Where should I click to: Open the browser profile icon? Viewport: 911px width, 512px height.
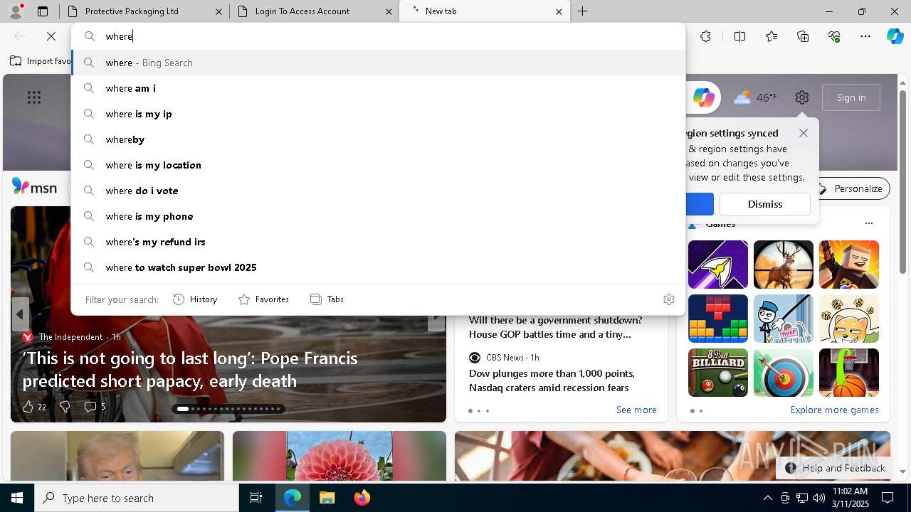click(15, 11)
